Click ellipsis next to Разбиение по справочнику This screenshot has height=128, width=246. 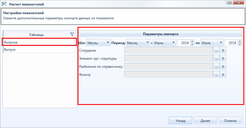216,67
